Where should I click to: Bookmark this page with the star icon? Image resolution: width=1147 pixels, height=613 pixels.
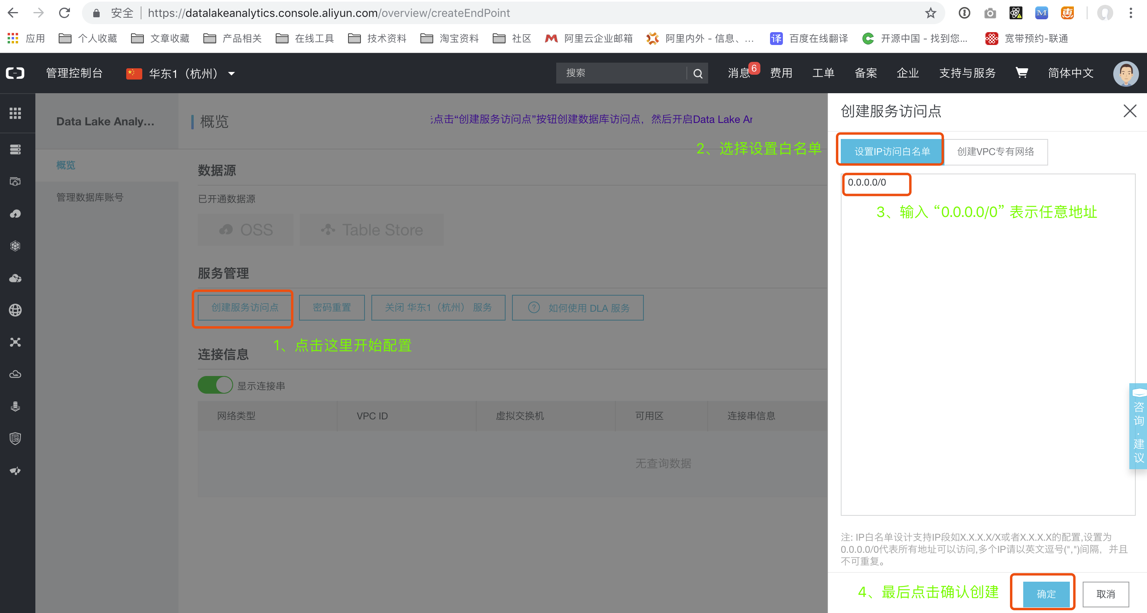click(930, 13)
